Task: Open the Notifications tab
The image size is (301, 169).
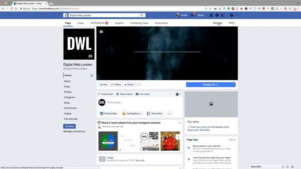Action: pos(99,23)
